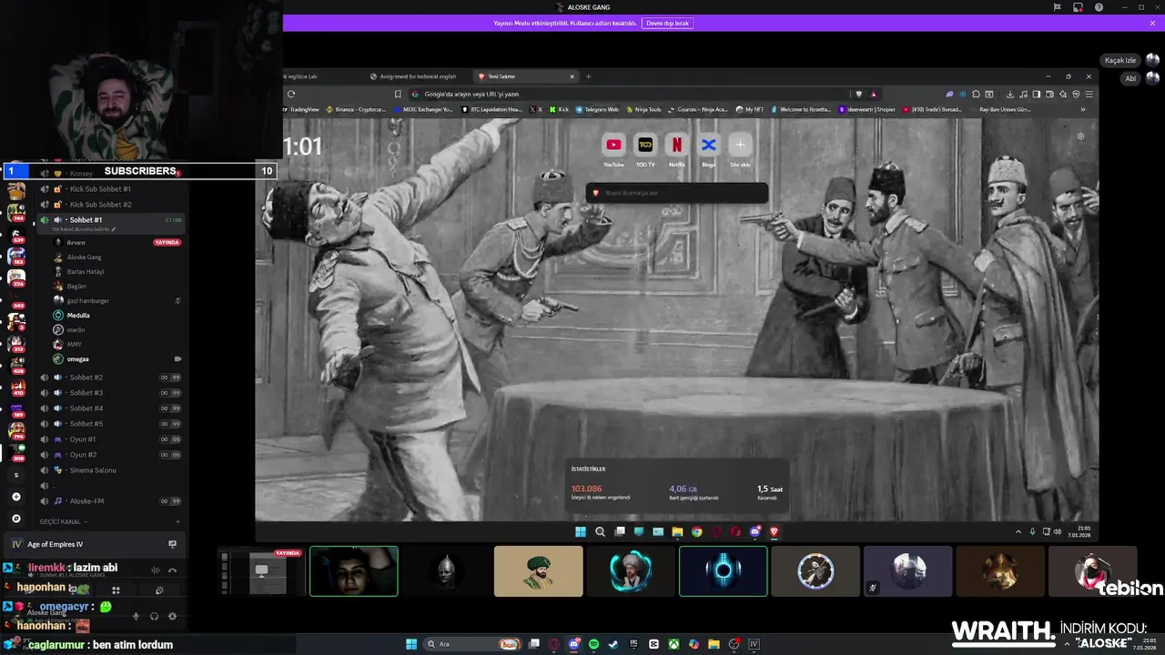Click Add a Server plus icon
This screenshot has height=655, width=1165.
15,497
